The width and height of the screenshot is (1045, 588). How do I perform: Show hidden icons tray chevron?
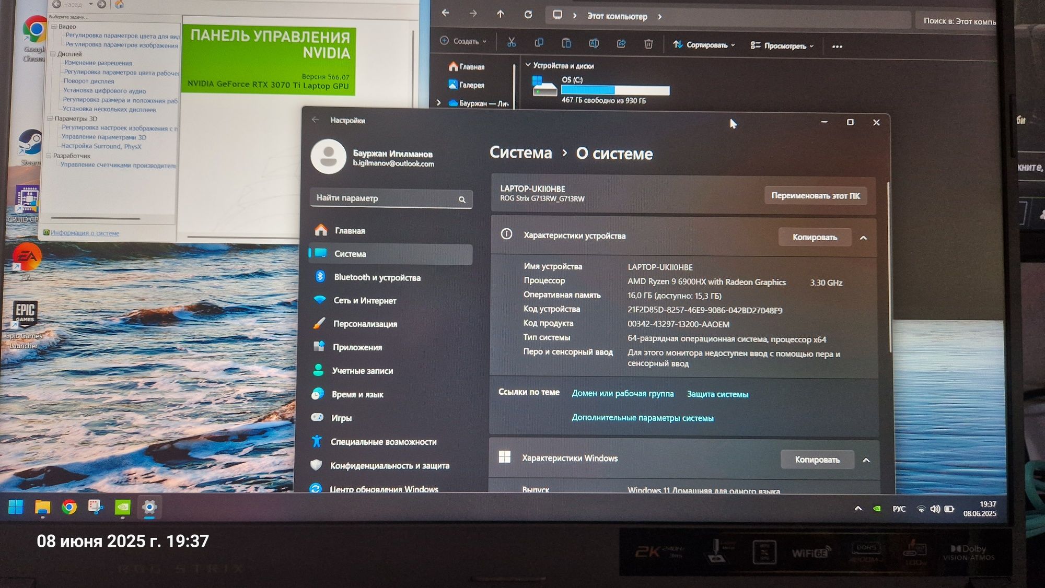(858, 508)
